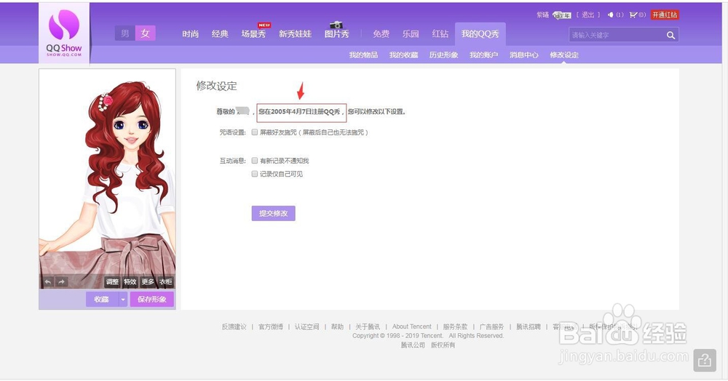Image resolution: width=728 pixels, height=381 pixels.
Task: Redo the avatar change
Action: (62, 282)
